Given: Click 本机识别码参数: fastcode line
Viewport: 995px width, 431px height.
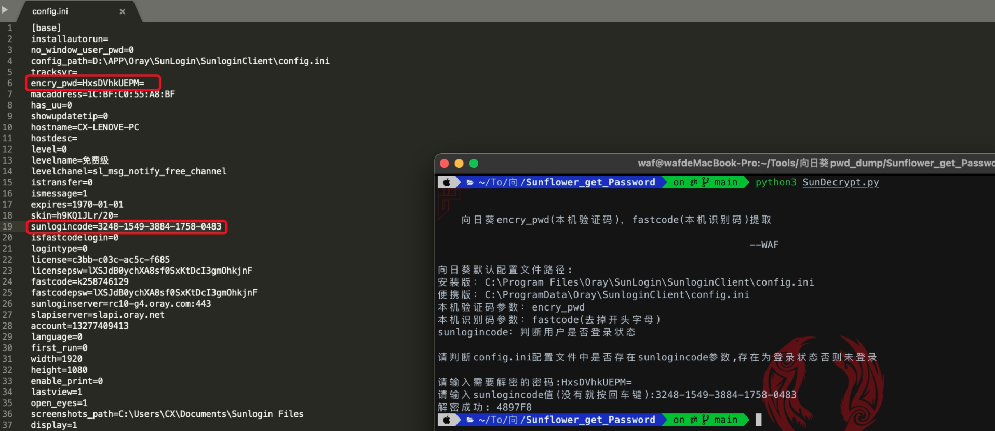Looking at the screenshot, I should [549, 319].
